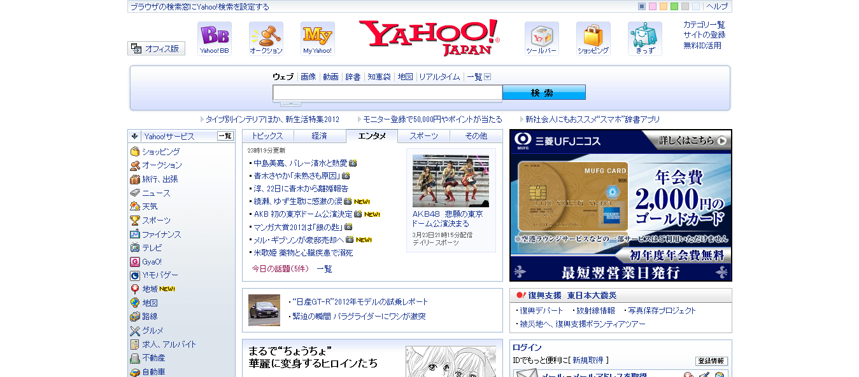Open 路線 in the services sidebar
This screenshot has width=859, height=377.
(144, 317)
